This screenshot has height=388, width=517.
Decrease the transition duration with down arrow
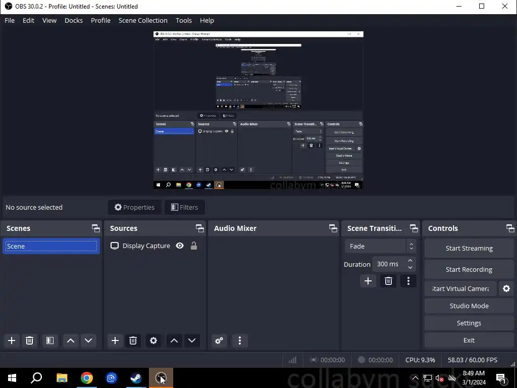[x=410, y=268]
